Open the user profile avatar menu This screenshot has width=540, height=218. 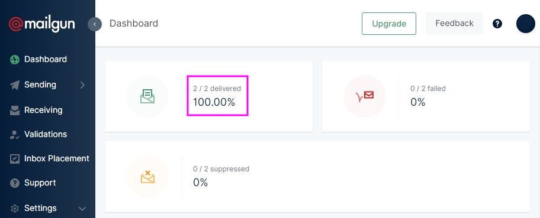(x=526, y=24)
